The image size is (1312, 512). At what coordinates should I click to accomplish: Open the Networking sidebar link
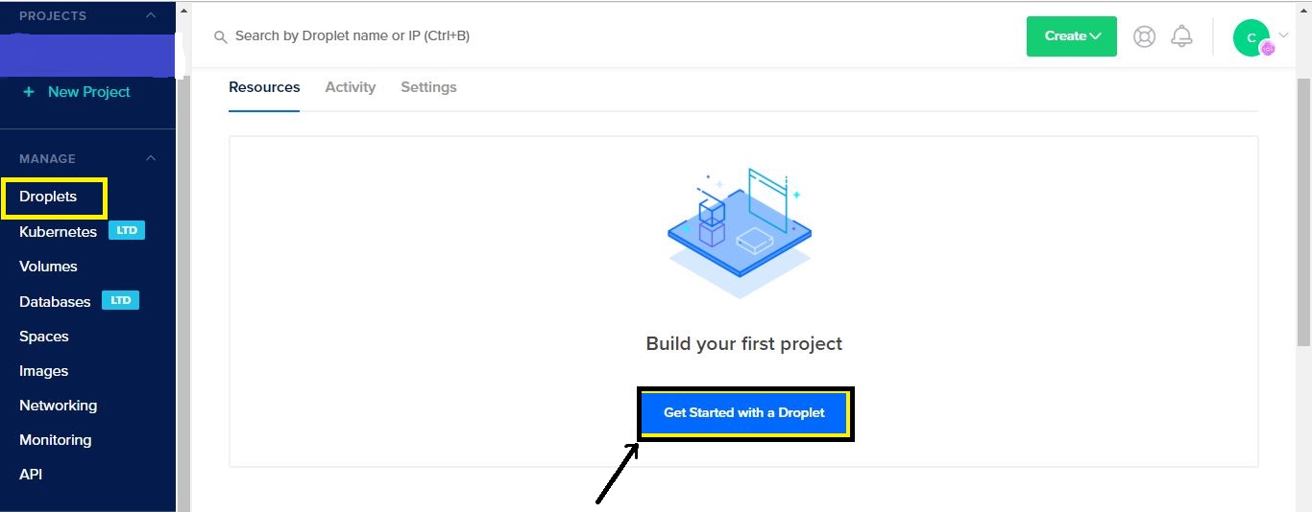click(58, 406)
